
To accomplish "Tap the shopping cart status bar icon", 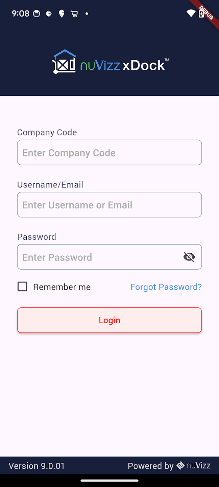I will tap(74, 14).
